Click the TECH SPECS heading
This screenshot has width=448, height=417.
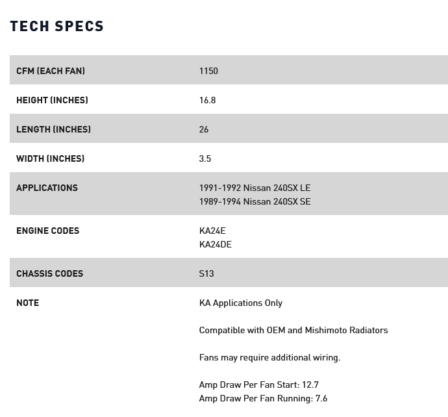[x=56, y=26]
